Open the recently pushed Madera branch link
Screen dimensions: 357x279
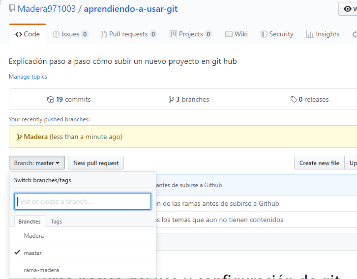point(36,137)
